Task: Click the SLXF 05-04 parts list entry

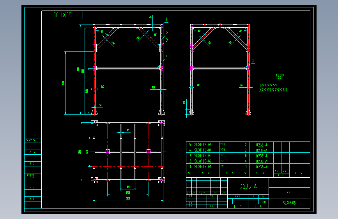Action: point(203,150)
